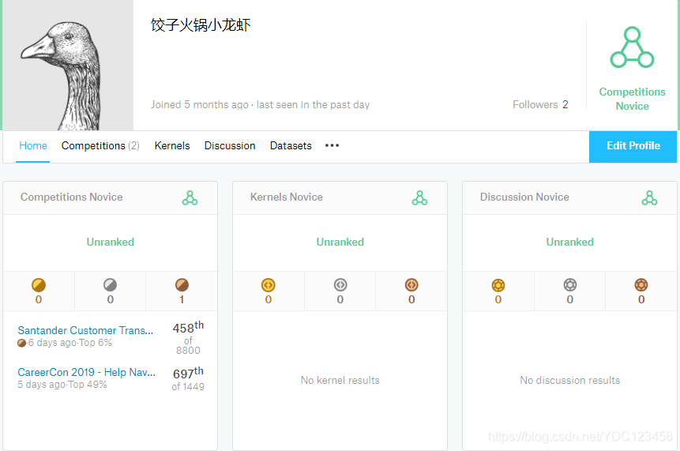Image resolution: width=680 pixels, height=451 pixels.
Task: Click the tier icon in Kernels Novice card header
Action: (x=419, y=197)
